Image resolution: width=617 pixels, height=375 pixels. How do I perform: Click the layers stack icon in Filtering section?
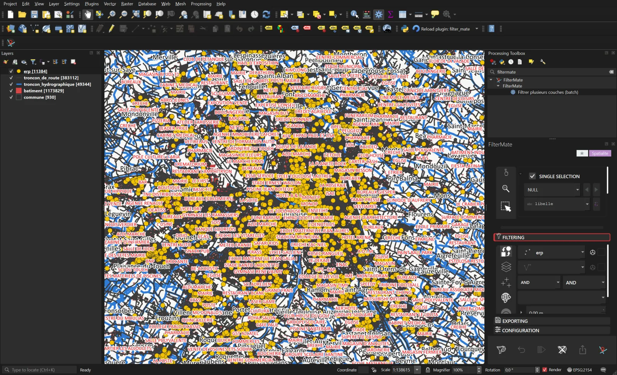[x=506, y=267]
